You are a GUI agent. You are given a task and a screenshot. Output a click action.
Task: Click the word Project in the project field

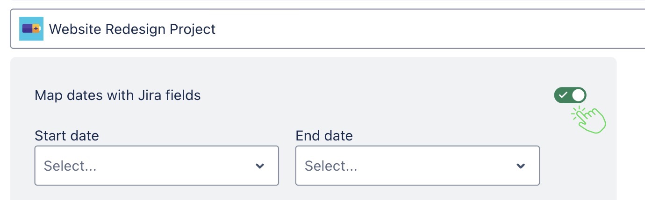click(193, 29)
